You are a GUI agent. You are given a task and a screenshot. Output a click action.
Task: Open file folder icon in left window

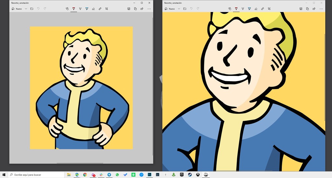tap(32, 9)
